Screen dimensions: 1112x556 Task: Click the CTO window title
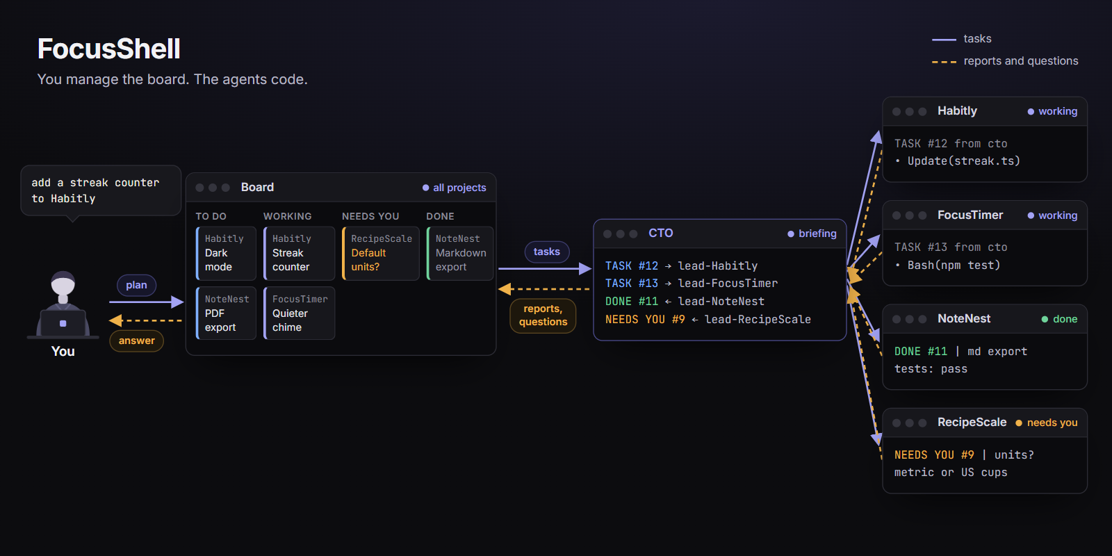coord(660,234)
